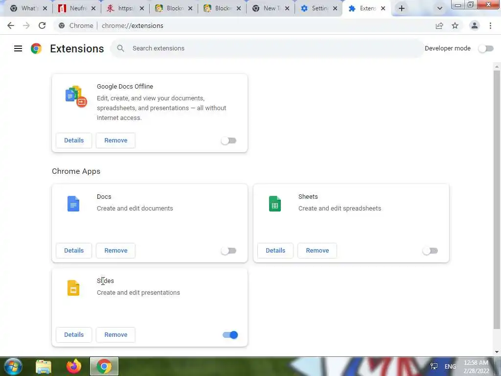Remove the Sheets app
The image size is (501, 376).
[317, 250]
